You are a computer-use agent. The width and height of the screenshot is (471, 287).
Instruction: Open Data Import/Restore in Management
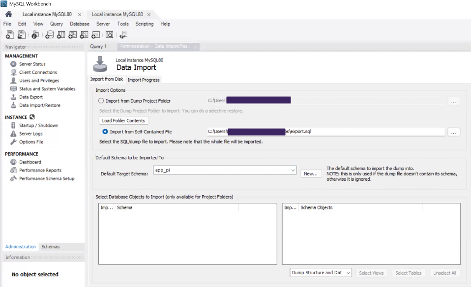coord(40,105)
